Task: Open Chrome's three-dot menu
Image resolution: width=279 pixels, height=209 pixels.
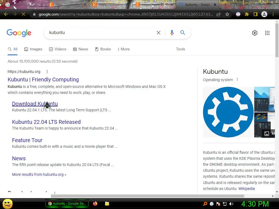Action: coord(273,14)
